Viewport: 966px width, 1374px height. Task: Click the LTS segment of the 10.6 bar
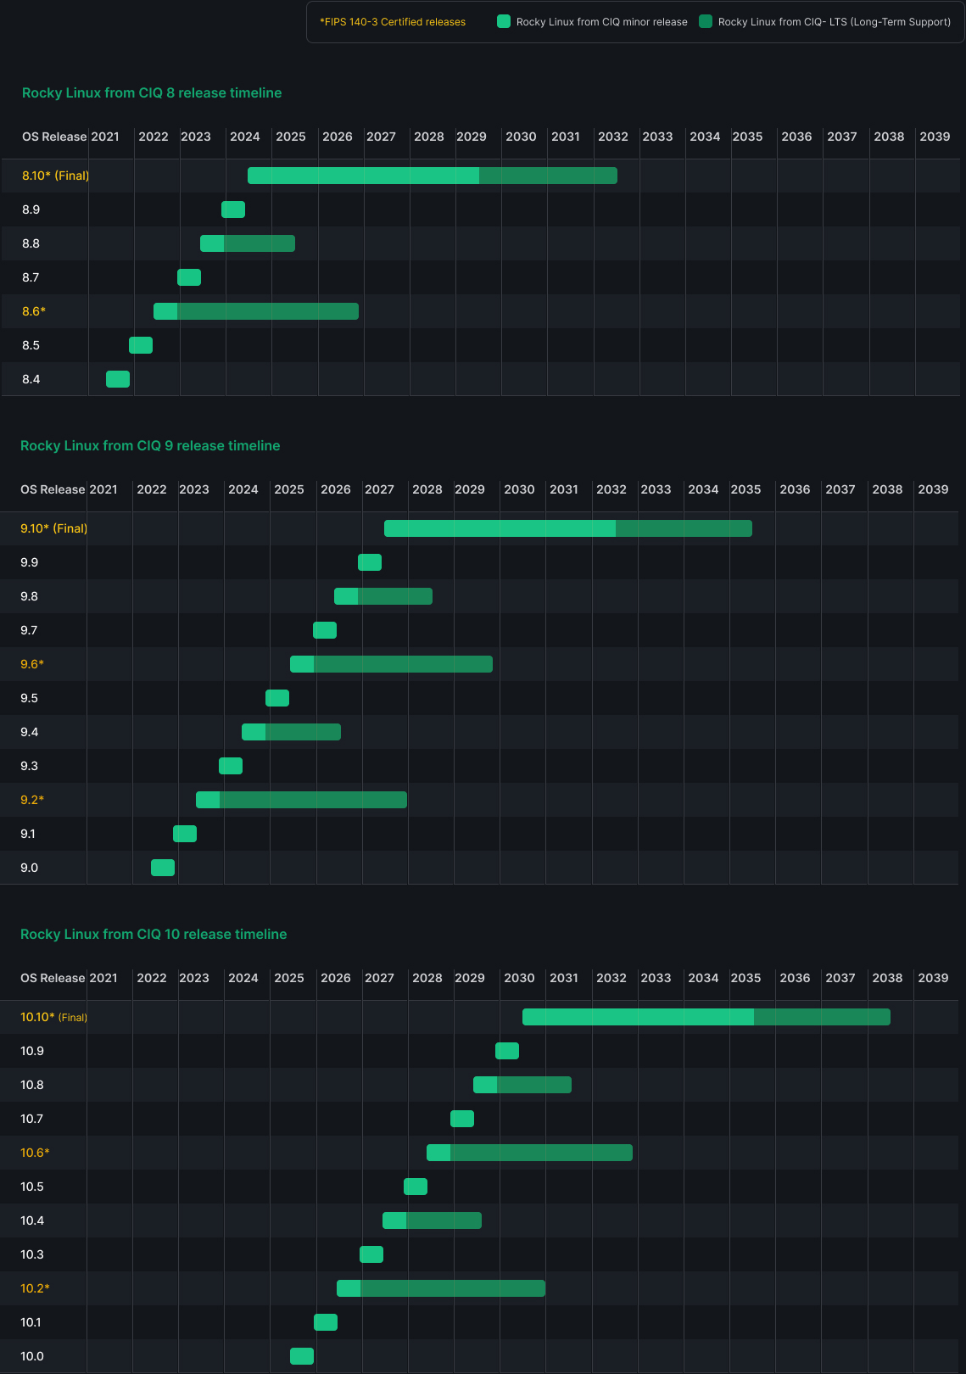tap(541, 1153)
